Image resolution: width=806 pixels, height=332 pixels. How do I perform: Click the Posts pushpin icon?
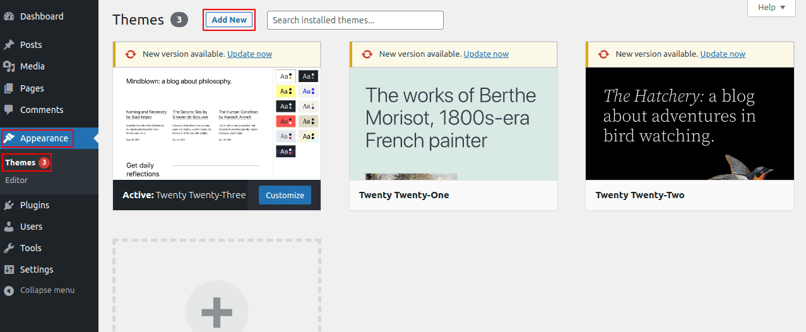(x=9, y=45)
